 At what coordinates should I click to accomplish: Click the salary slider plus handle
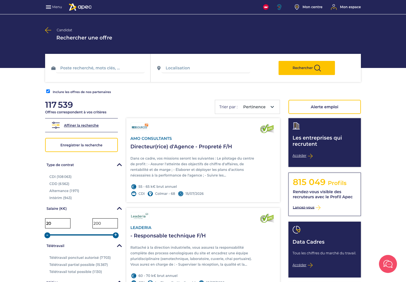click(116, 235)
